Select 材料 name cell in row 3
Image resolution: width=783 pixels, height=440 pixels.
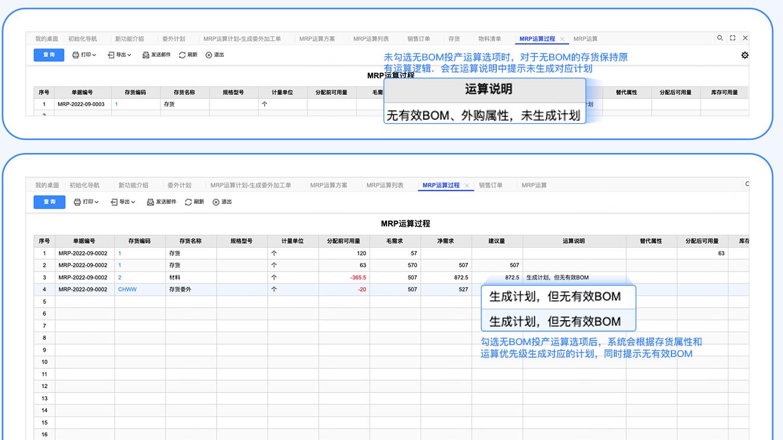(191, 278)
